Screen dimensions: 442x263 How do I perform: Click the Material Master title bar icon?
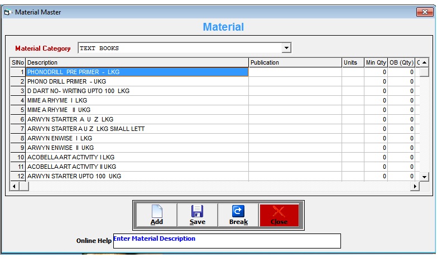[8, 12]
